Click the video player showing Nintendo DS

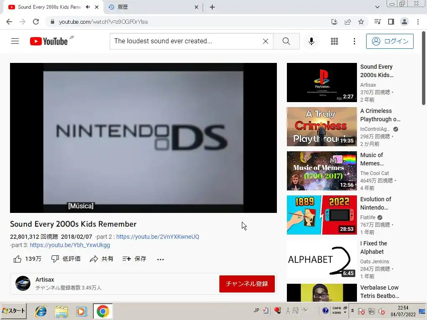pyautogui.click(x=143, y=137)
